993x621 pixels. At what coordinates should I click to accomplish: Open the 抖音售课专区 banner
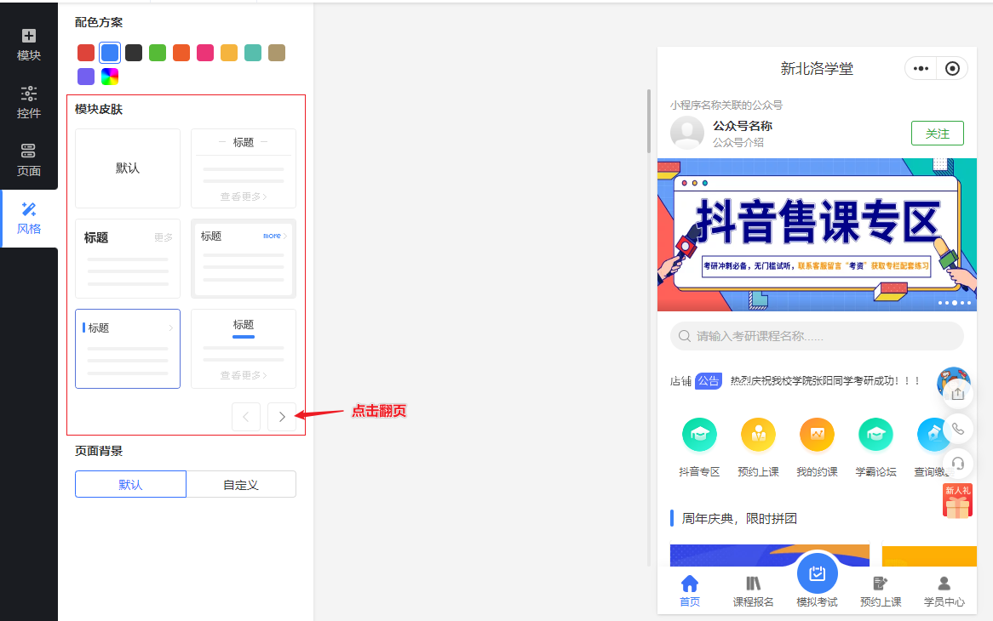point(817,235)
